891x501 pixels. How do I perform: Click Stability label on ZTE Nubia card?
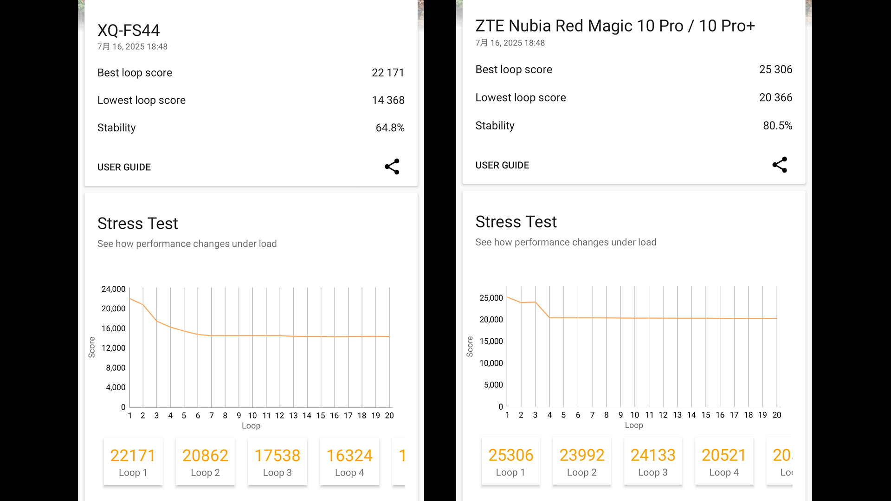click(x=495, y=126)
